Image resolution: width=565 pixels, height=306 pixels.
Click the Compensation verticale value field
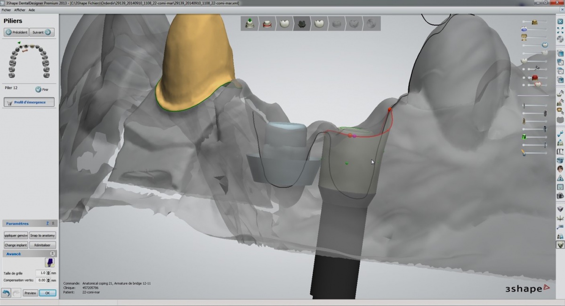(x=41, y=280)
